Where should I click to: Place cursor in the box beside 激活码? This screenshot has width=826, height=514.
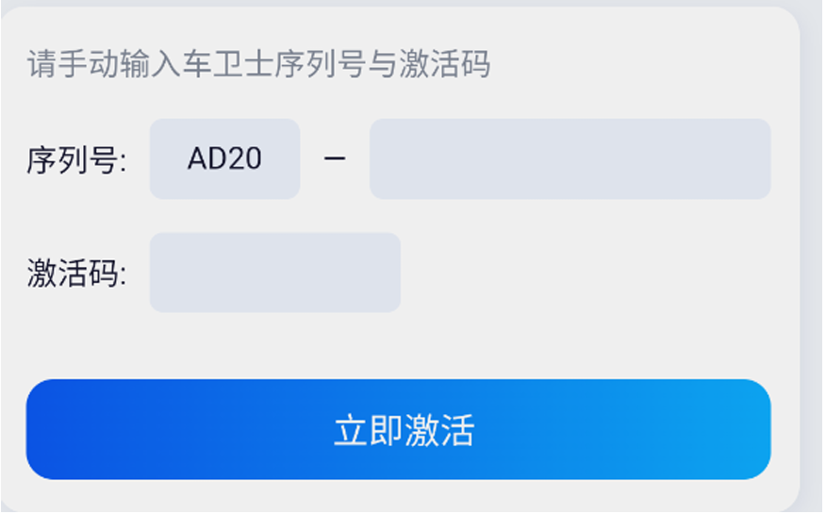pos(274,273)
